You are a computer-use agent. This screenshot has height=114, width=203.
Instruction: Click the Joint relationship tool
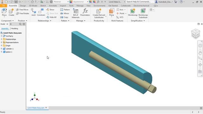pyautogui.click(x=33, y=12)
